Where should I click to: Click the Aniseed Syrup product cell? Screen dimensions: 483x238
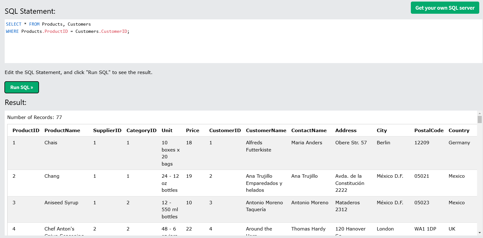pos(61,203)
